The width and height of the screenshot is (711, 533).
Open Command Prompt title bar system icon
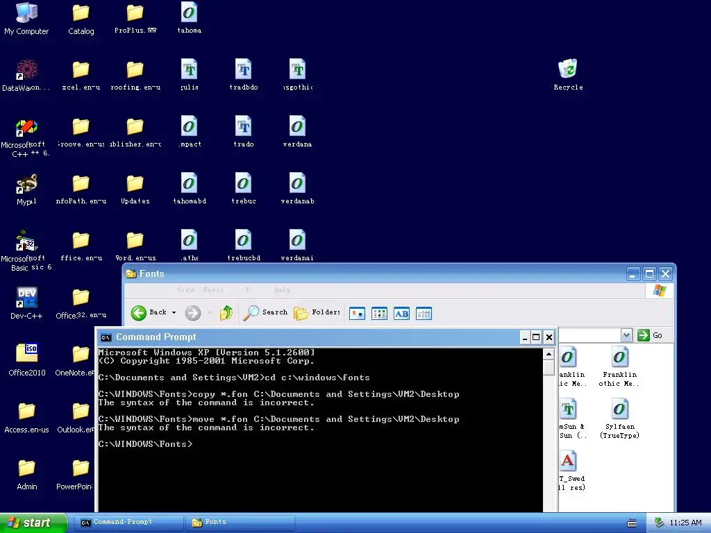[106, 337]
